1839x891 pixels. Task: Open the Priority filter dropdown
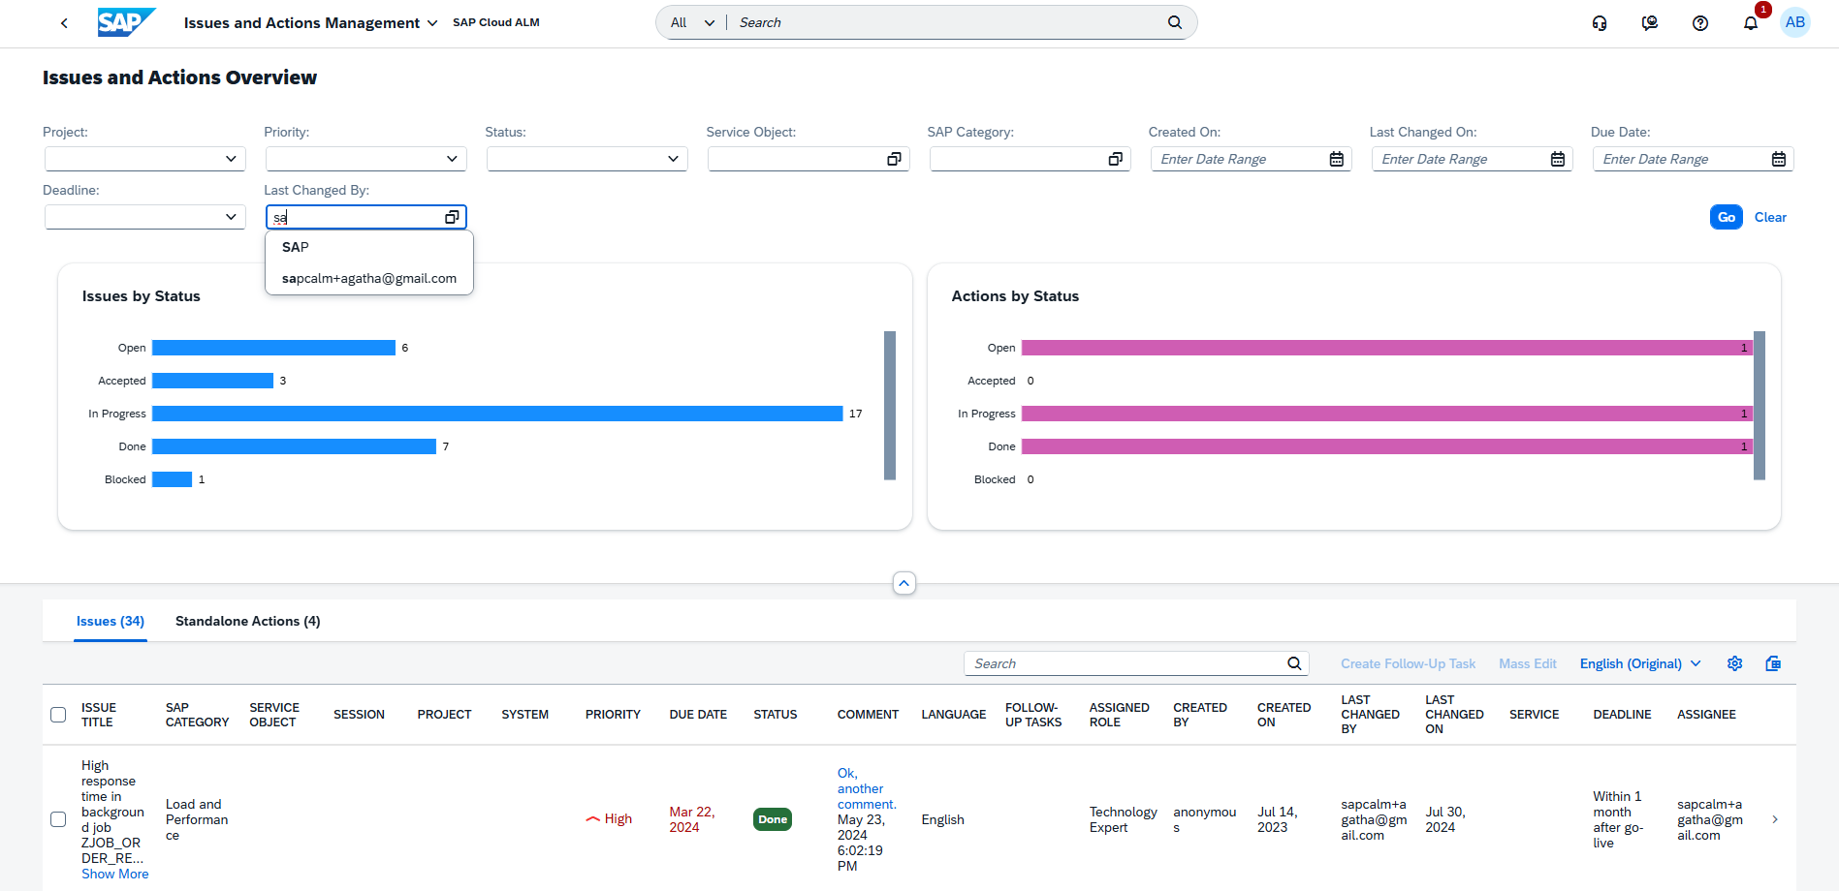[452, 159]
